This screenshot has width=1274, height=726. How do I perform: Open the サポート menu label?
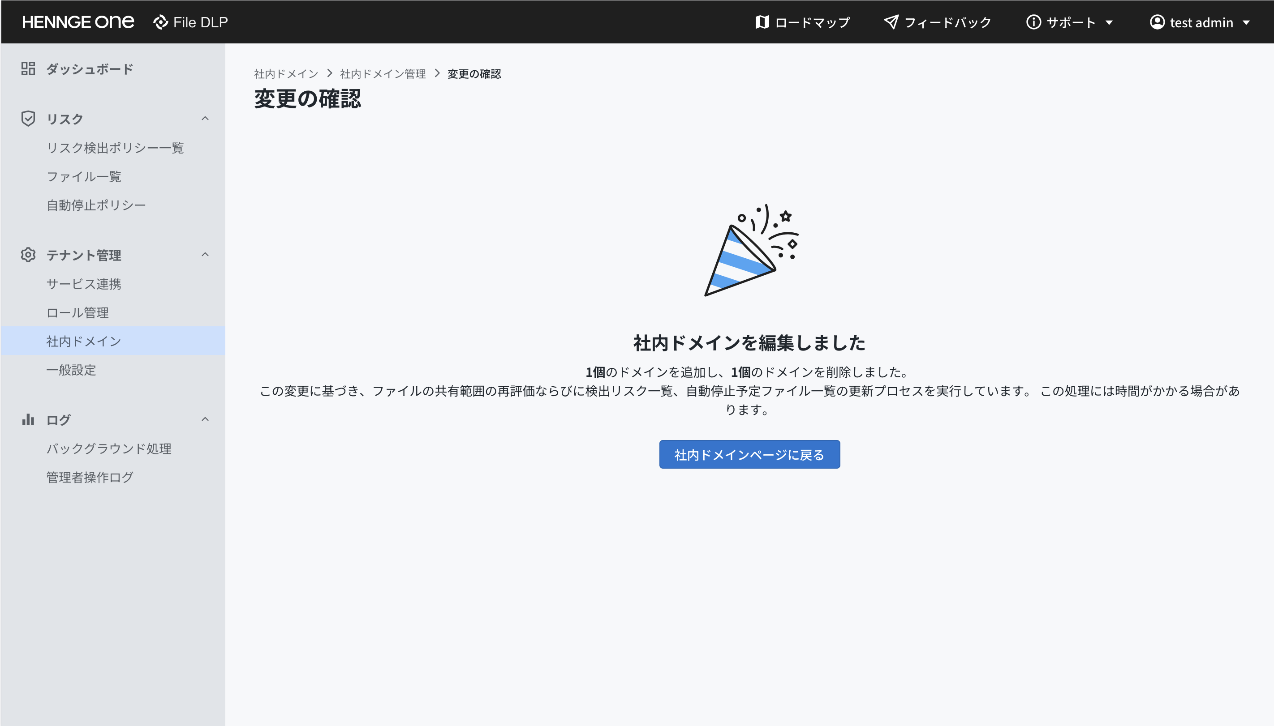[x=1071, y=22]
